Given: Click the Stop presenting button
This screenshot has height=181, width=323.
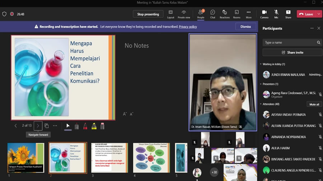Looking at the screenshot, I should tap(148, 14).
